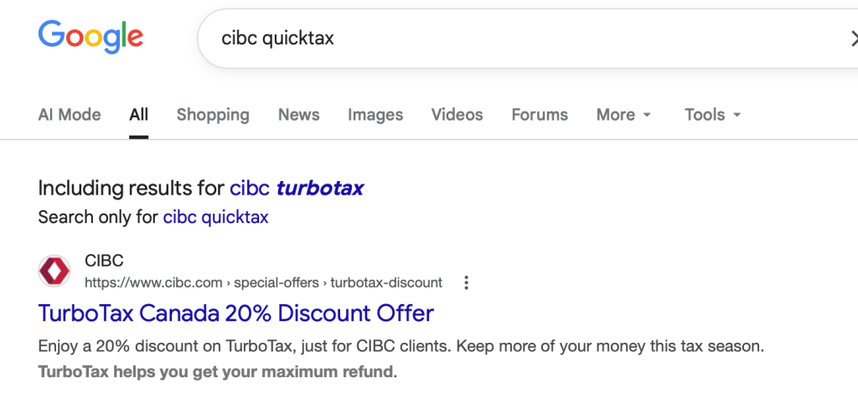Clear the search box with the X
Image resolution: width=858 pixels, height=414 pixels.
(x=853, y=39)
